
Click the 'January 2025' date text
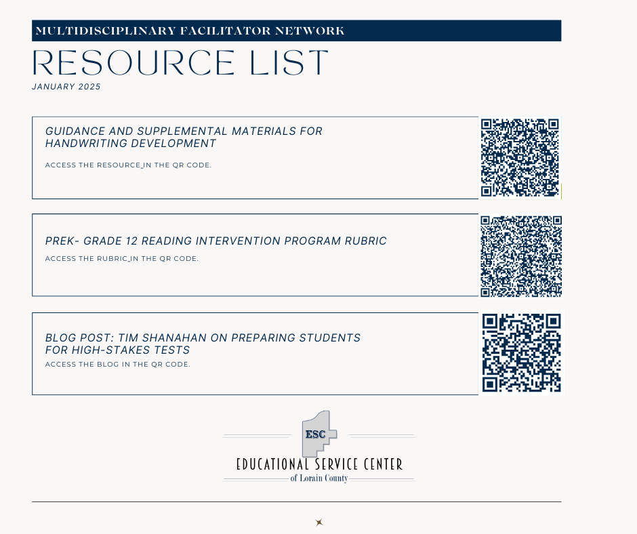click(x=66, y=87)
